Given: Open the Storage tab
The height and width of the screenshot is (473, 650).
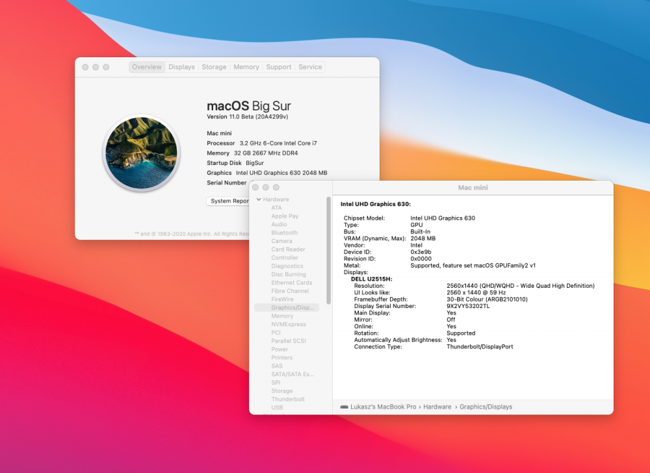Looking at the screenshot, I should 214,67.
